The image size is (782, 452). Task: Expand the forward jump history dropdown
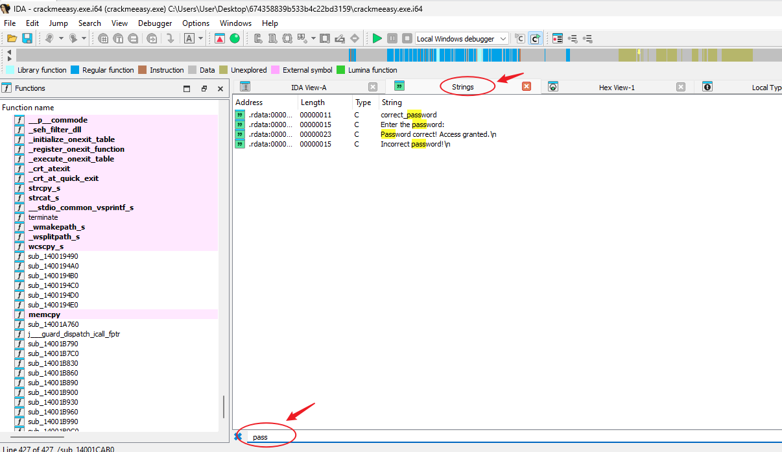(84, 39)
